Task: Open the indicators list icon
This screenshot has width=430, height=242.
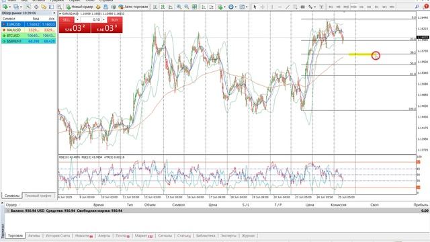Action: coord(220,7)
